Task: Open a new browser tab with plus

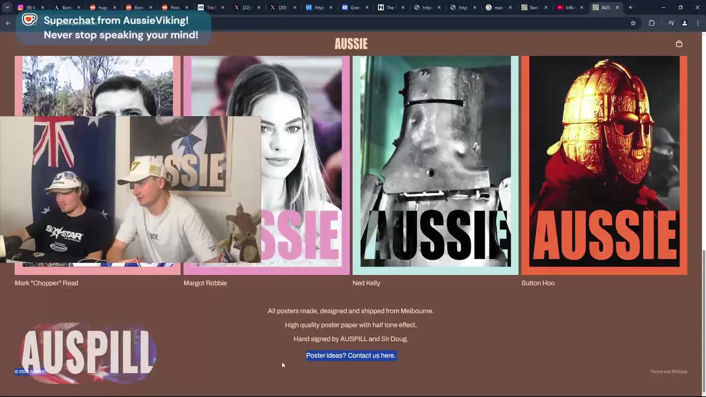Action: [630, 8]
